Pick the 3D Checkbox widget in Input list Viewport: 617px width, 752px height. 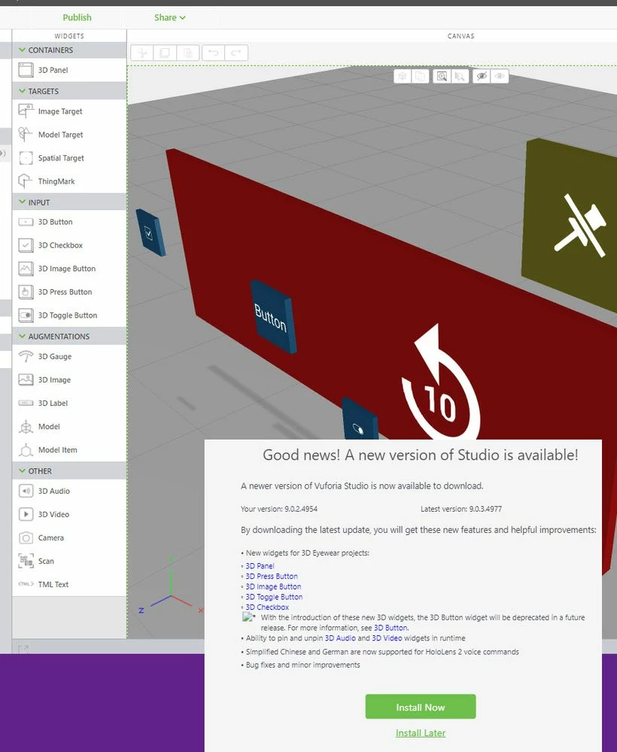[69, 245]
